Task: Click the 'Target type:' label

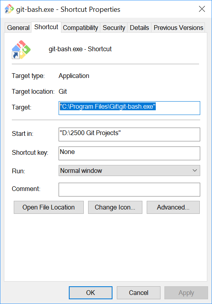Action: (28, 76)
